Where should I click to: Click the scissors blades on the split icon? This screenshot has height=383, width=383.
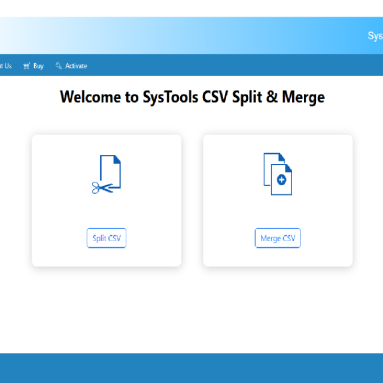point(98,187)
